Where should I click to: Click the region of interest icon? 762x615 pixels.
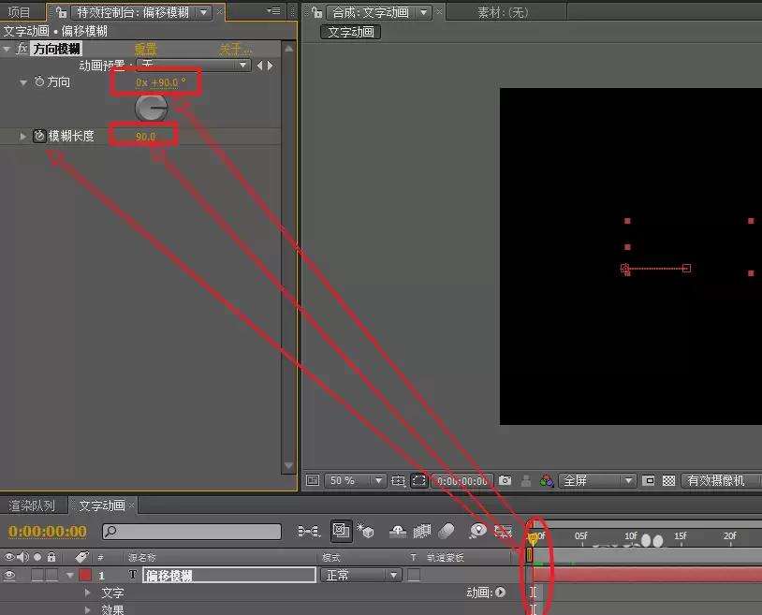click(418, 480)
